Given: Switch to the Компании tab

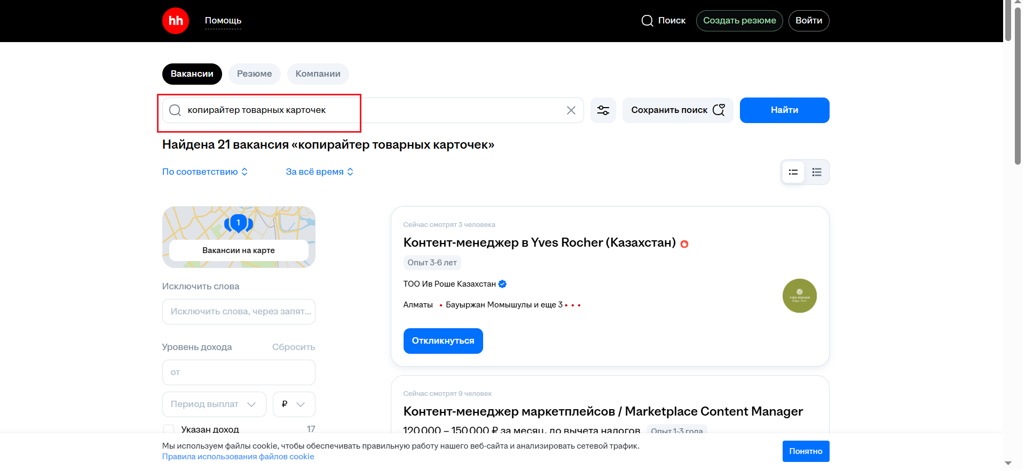Looking at the screenshot, I should click(318, 74).
